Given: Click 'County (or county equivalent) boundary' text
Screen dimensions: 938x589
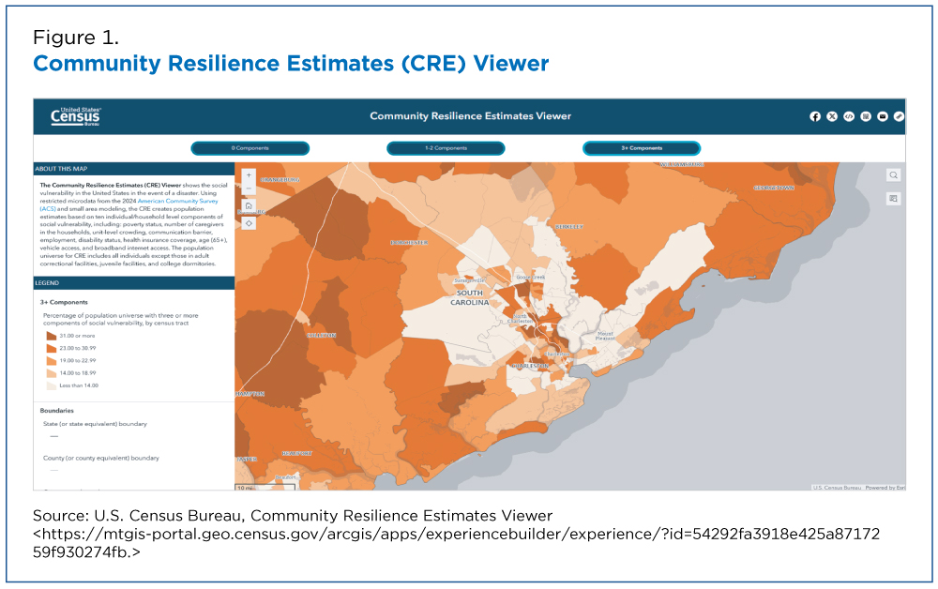Looking at the screenshot, I should tap(101, 458).
